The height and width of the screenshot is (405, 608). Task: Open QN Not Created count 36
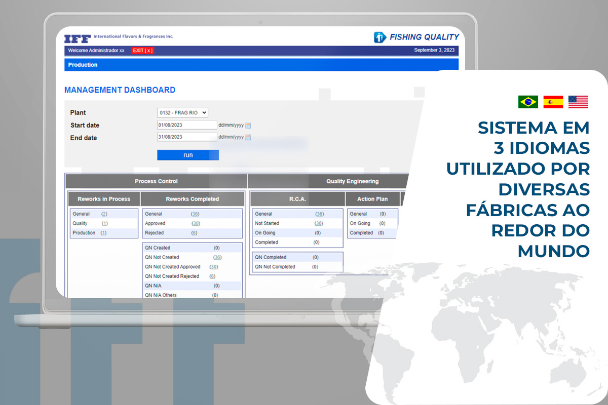(x=217, y=257)
